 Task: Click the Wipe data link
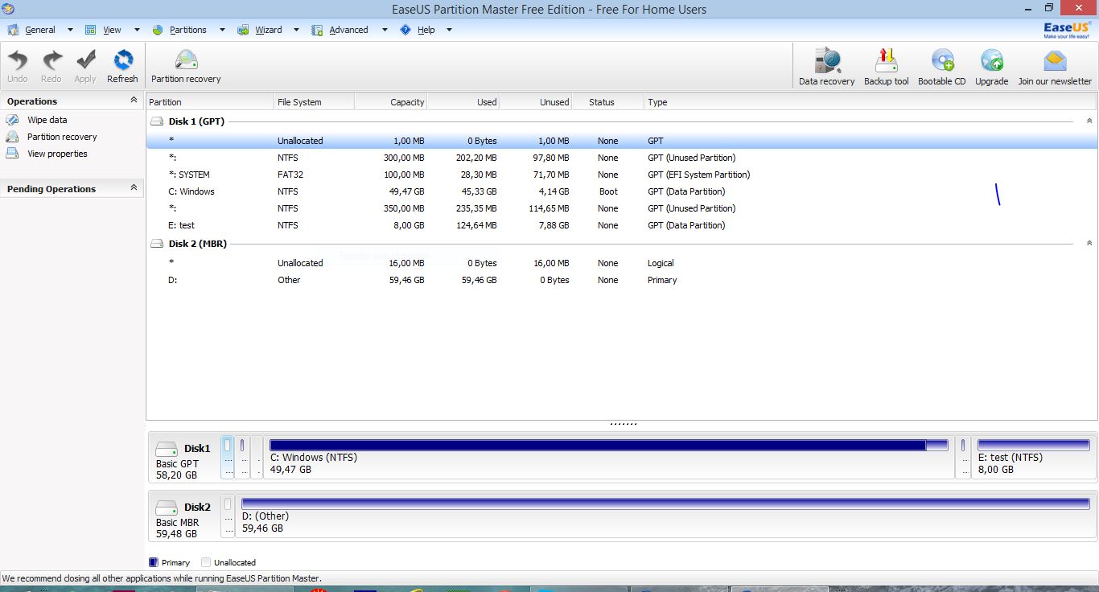click(47, 120)
